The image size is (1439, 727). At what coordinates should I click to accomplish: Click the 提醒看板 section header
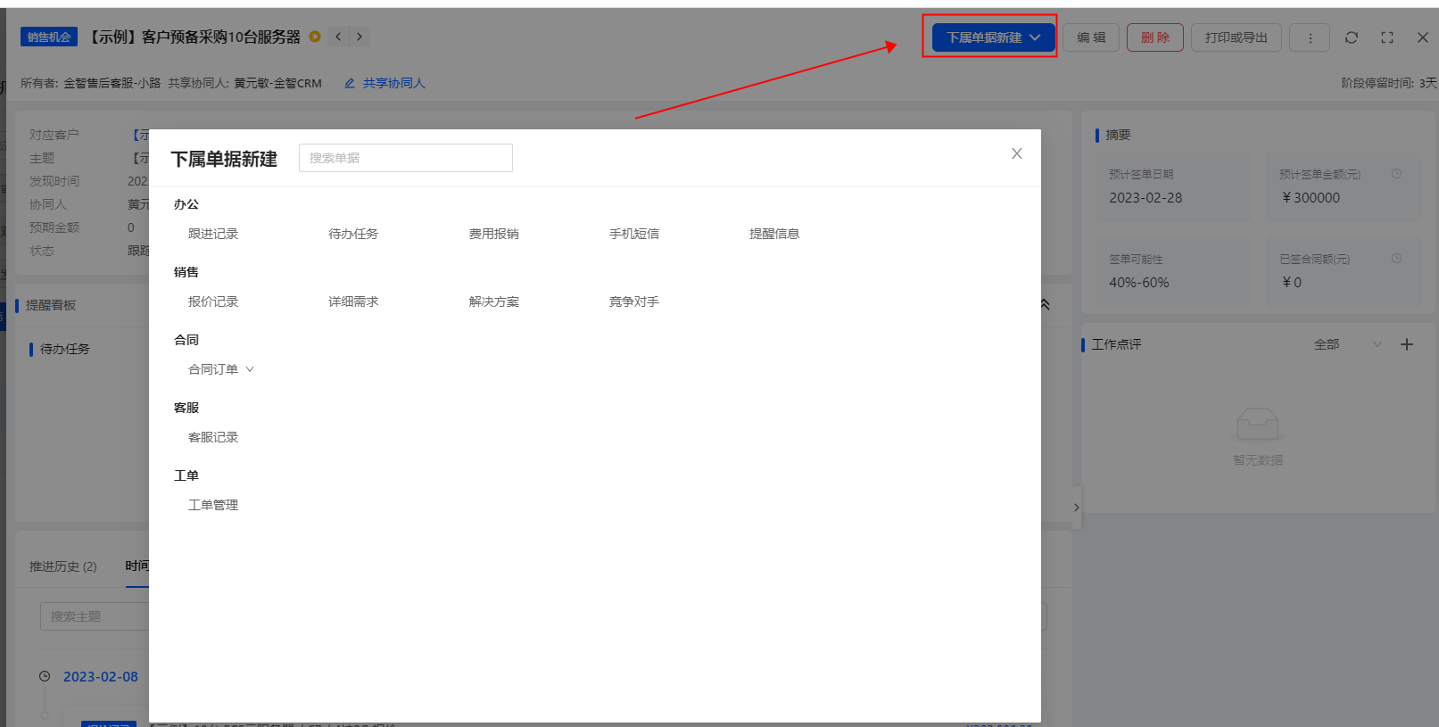pos(51,305)
